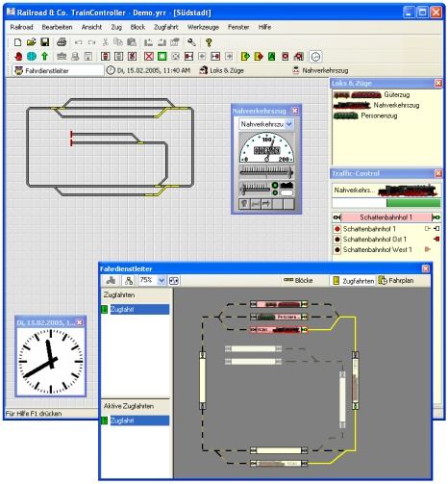Click the printer icon in the toolbar

(62, 42)
